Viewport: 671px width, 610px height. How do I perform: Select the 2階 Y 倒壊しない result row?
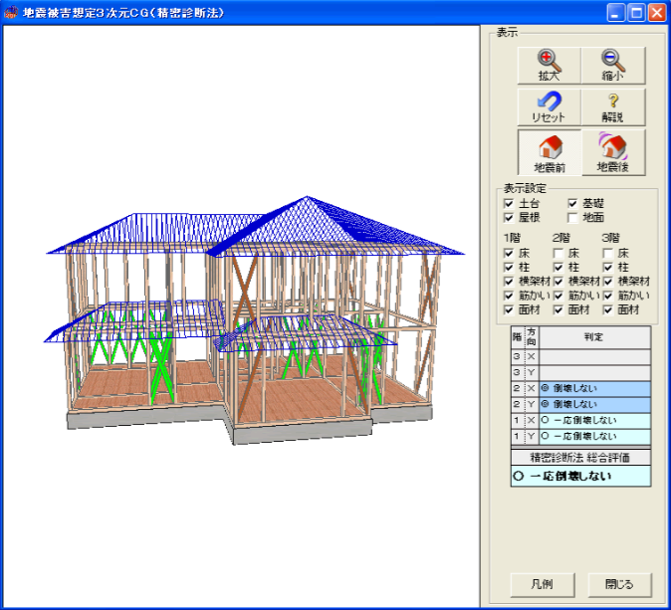[580, 404]
